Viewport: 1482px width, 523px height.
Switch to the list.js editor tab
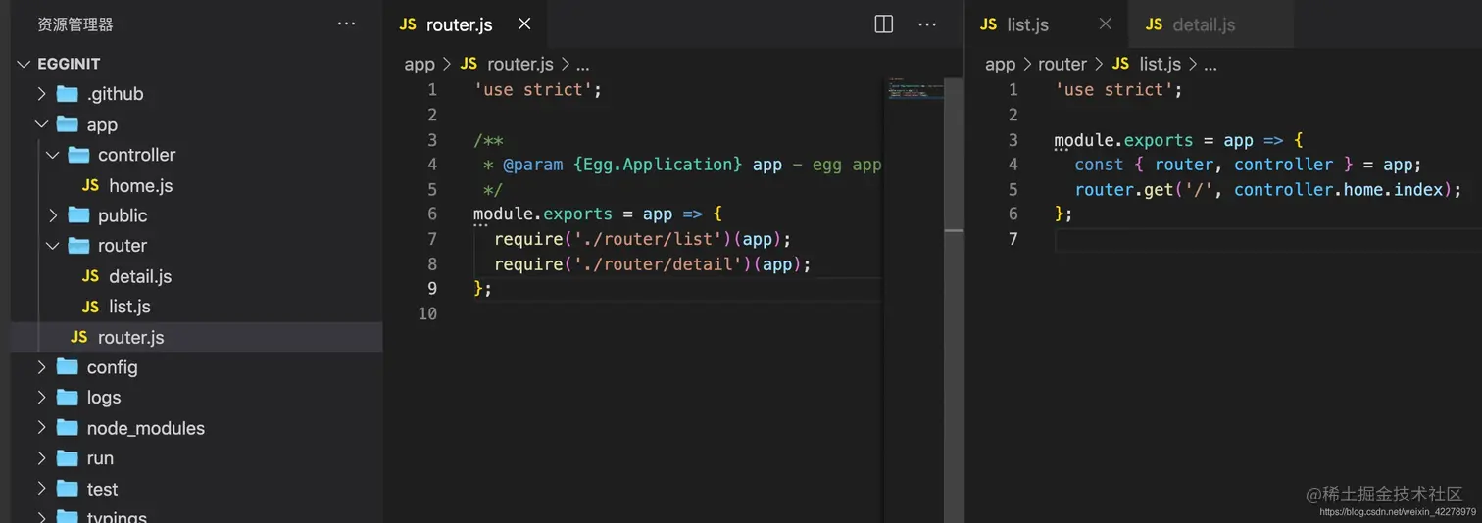click(1046, 24)
